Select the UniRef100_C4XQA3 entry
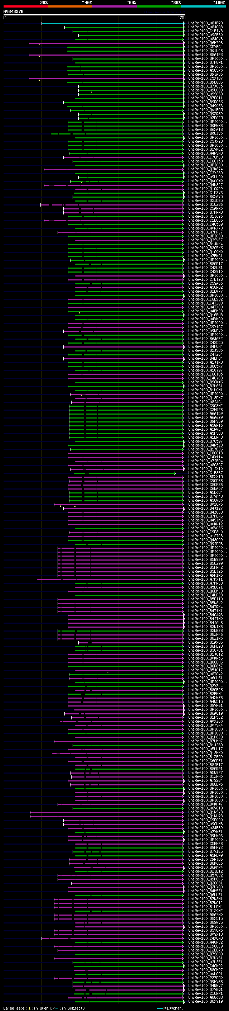 (x=205, y=939)
